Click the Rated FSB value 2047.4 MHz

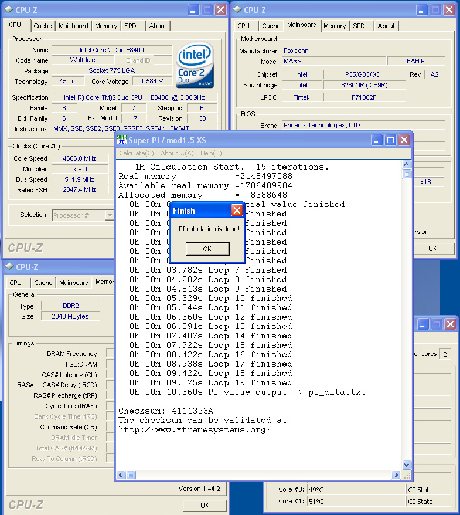click(x=80, y=190)
